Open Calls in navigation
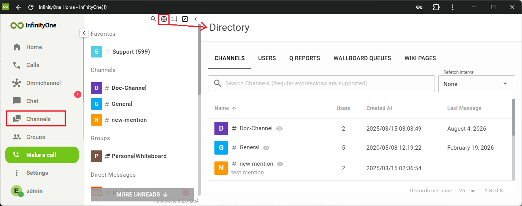This screenshot has height=206, width=522. click(x=33, y=65)
